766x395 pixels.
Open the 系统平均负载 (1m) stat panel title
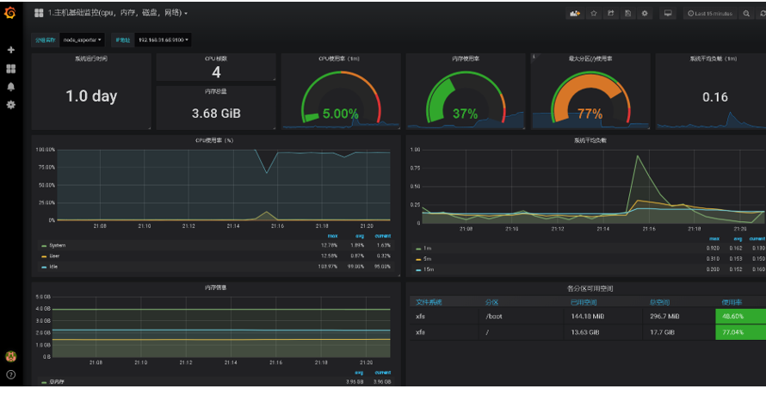tap(713, 59)
